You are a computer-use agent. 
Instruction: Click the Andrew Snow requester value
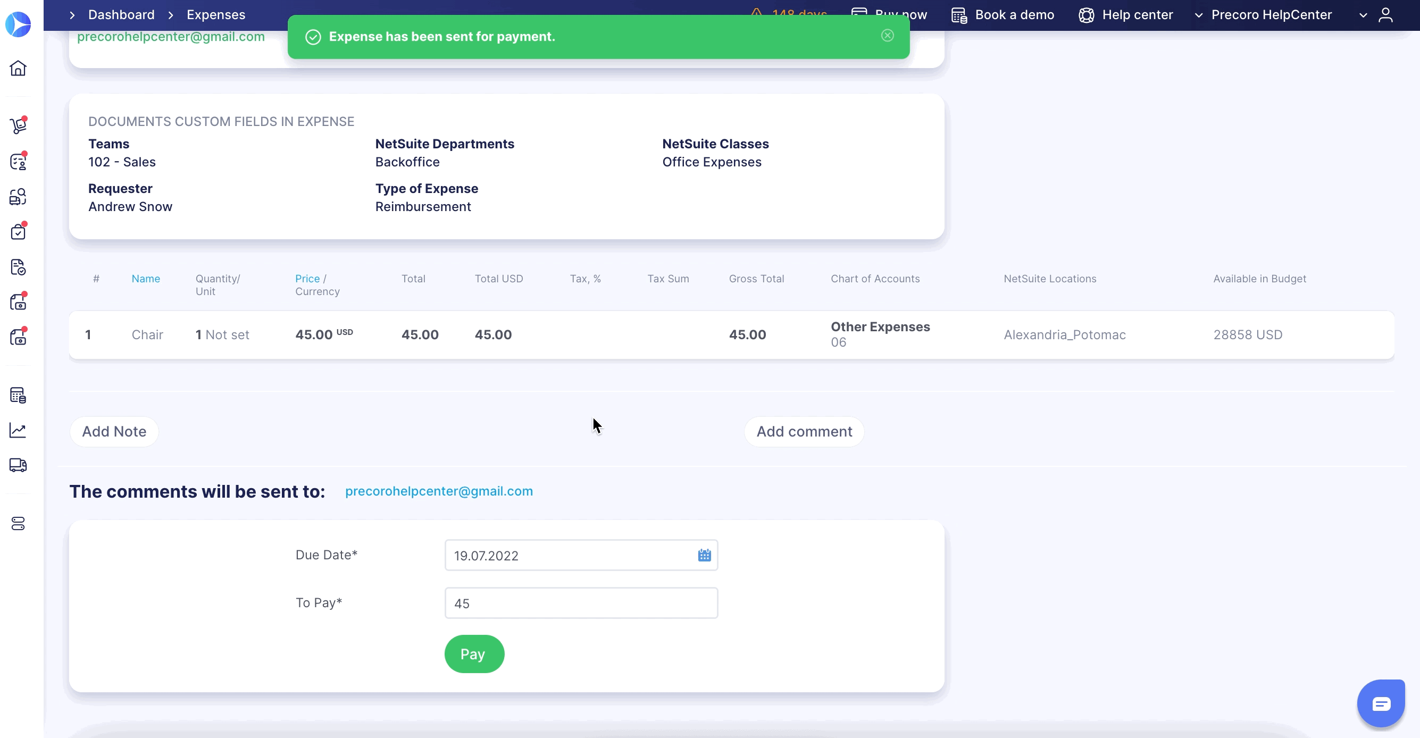[130, 207]
